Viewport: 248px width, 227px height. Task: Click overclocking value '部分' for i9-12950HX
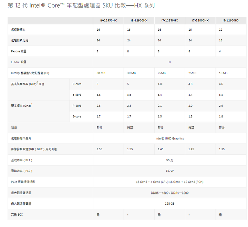(100, 127)
